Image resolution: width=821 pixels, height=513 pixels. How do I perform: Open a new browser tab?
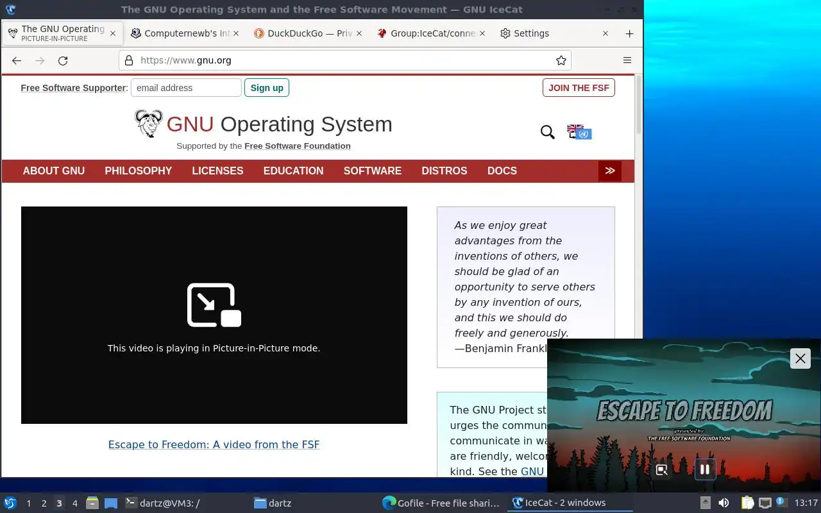point(629,33)
